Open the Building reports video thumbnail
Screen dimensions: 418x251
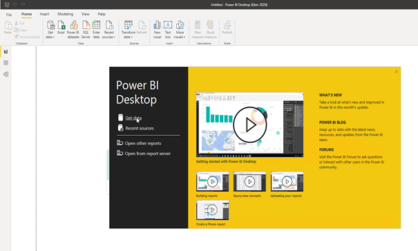[213, 182]
